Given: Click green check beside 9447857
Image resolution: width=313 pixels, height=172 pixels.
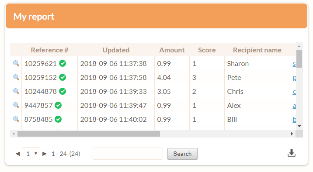Looking at the screenshot, I should coord(58,105).
